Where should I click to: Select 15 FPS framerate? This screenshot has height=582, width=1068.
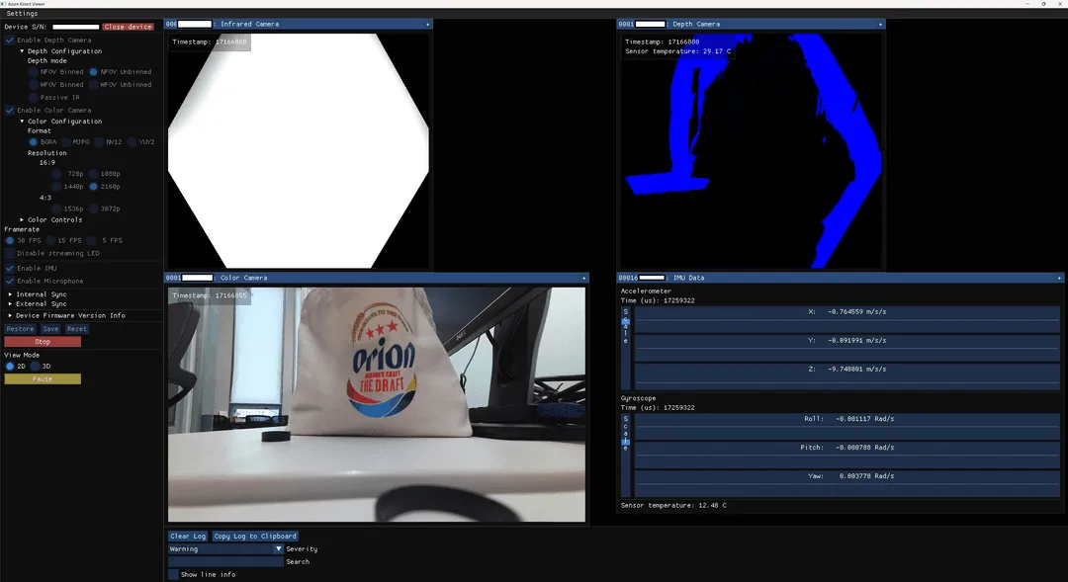50,241
